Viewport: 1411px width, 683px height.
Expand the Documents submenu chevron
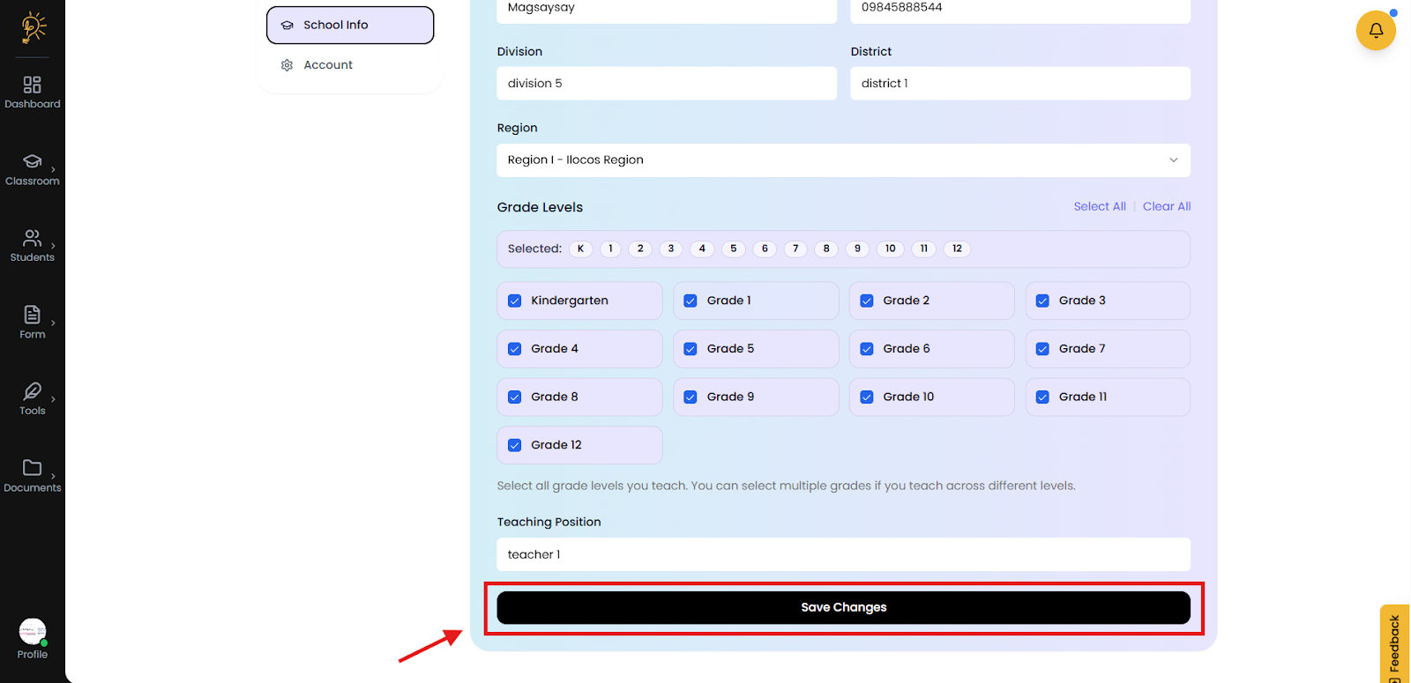[54, 476]
